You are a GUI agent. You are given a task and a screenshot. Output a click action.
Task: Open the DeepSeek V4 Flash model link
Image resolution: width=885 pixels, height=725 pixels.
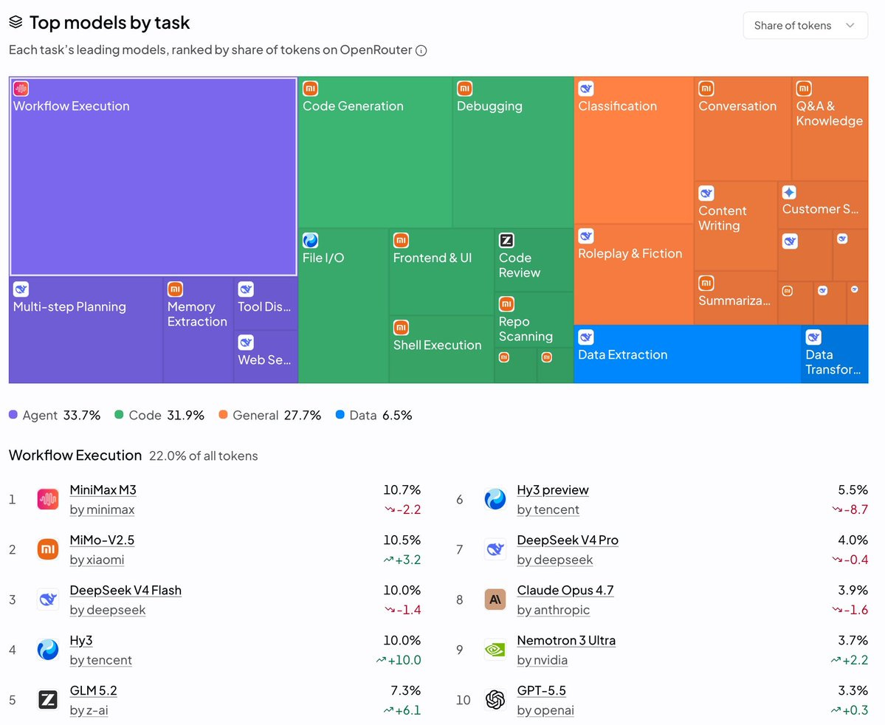click(125, 591)
